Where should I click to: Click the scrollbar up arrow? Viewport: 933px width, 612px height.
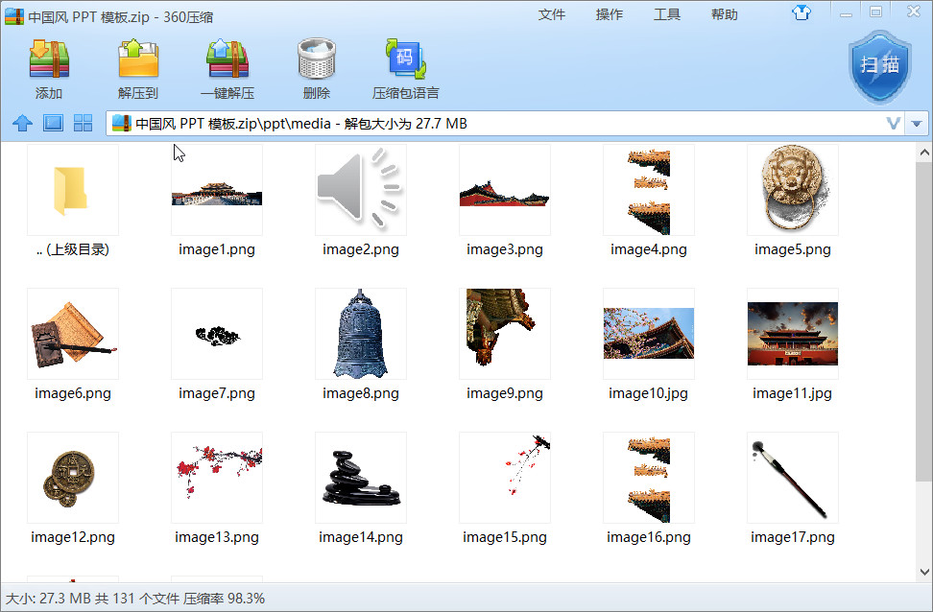[x=924, y=153]
